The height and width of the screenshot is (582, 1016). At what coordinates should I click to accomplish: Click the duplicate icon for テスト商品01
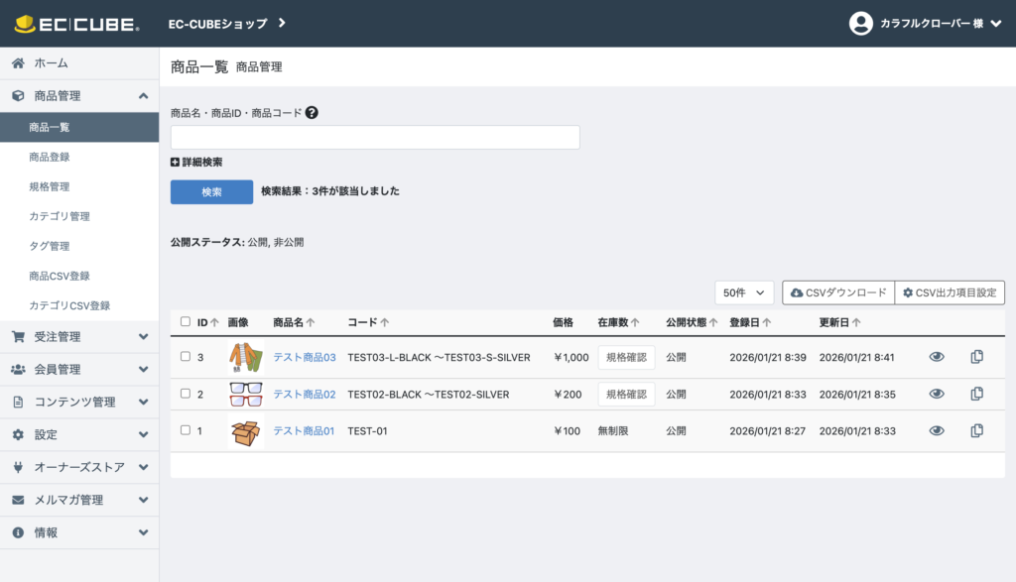(x=976, y=430)
